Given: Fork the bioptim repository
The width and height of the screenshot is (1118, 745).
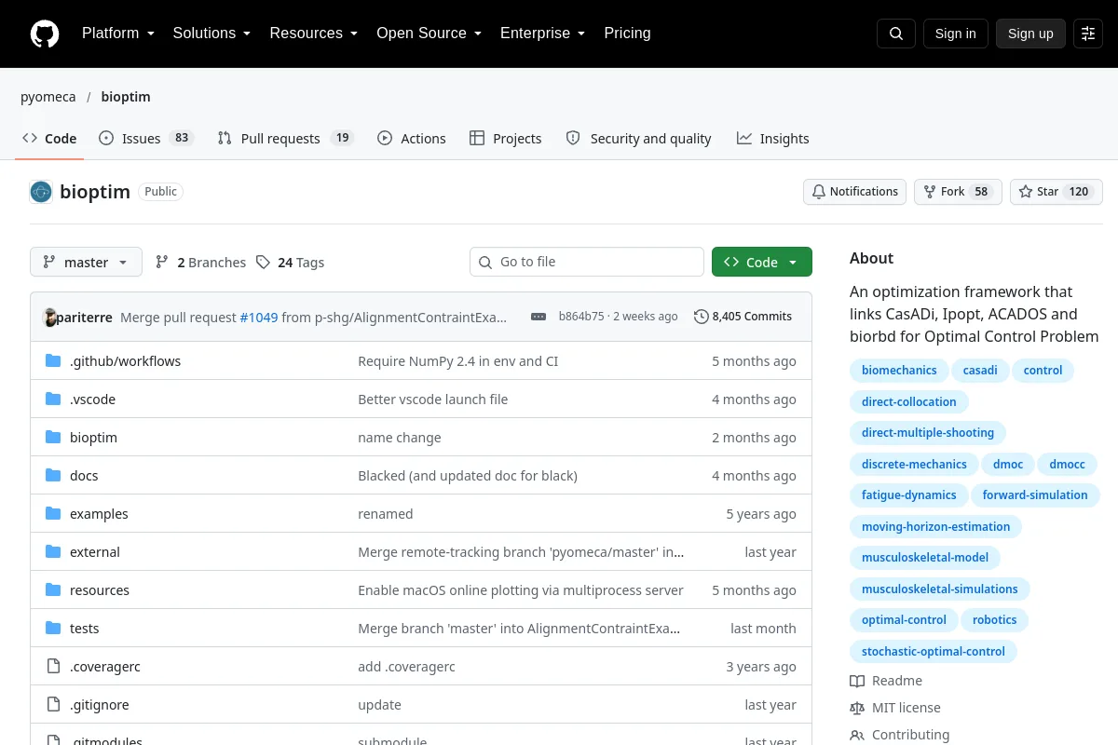Looking at the screenshot, I should (x=956, y=192).
